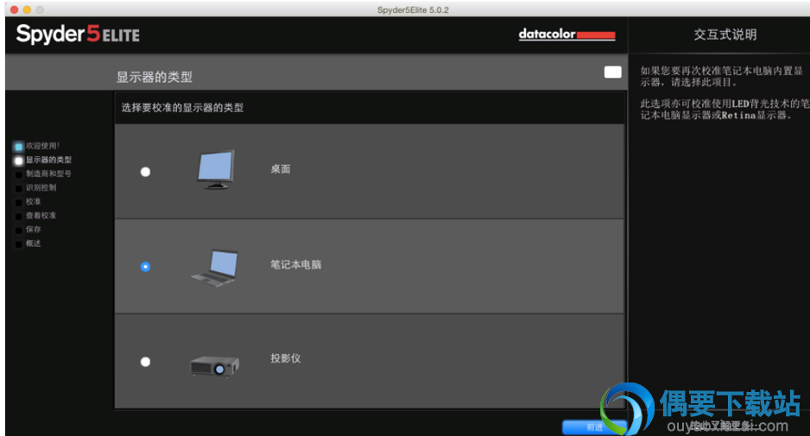Click the laptop computer icon
The width and height of the screenshot is (810, 436).
click(x=215, y=268)
